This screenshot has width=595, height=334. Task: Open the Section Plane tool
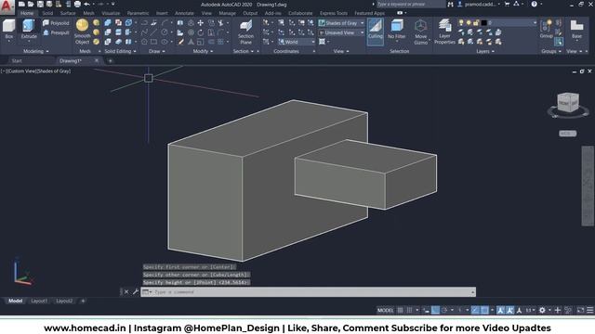pos(245,32)
